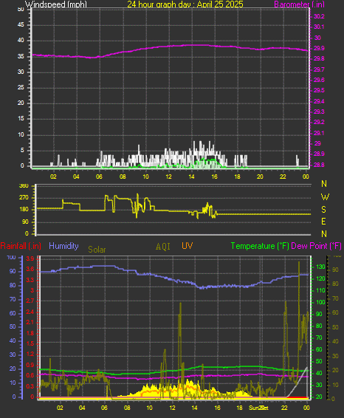344x418 pixels.
Task: Pick the "Solar" legend label
Action: tap(97, 250)
